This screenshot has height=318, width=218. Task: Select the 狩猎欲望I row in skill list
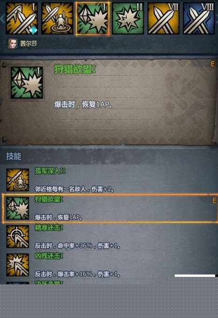(109, 208)
